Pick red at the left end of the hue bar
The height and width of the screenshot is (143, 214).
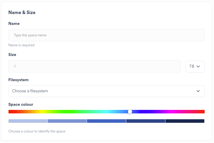pos(10,112)
